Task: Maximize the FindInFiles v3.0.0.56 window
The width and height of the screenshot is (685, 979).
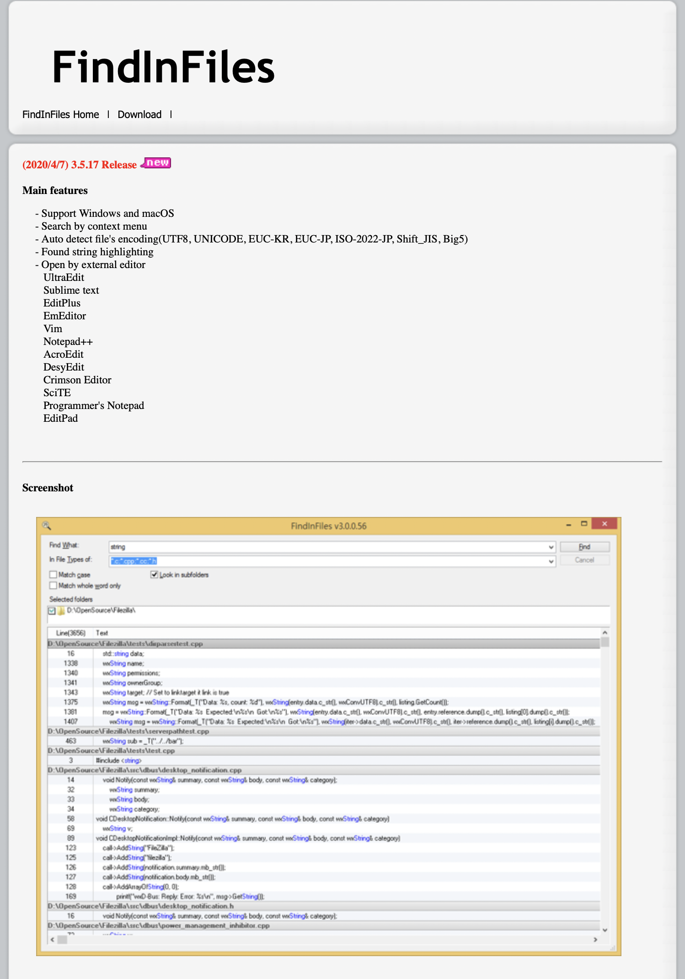Action: (584, 524)
